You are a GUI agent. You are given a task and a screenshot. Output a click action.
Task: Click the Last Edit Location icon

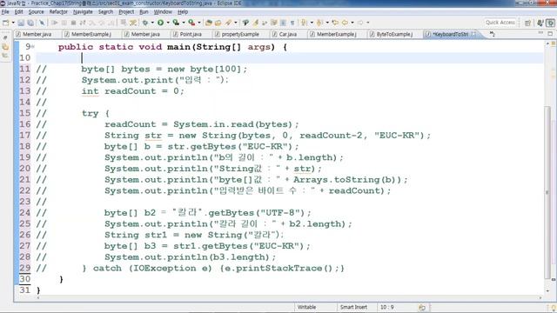click(x=335, y=23)
